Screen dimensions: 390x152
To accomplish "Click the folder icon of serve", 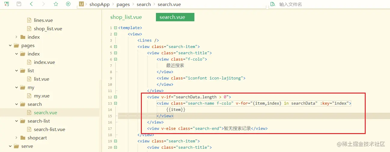I will (17, 146).
